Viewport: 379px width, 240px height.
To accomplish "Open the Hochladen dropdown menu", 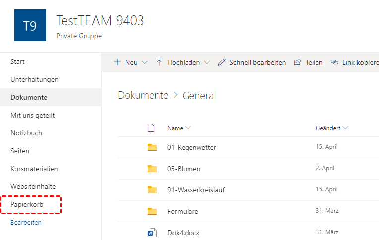I will pos(183,62).
